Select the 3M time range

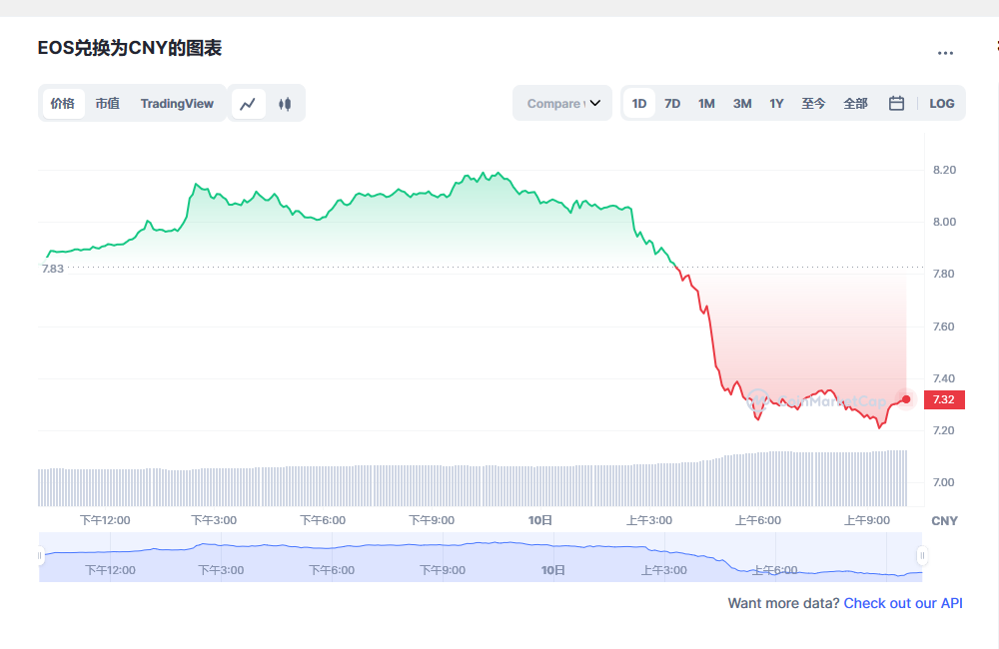(741, 103)
